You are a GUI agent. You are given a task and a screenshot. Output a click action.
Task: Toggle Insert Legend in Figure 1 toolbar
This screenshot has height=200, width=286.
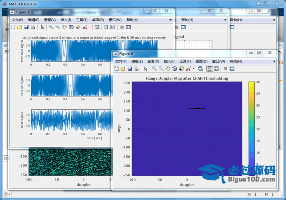[x=113, y=27]
